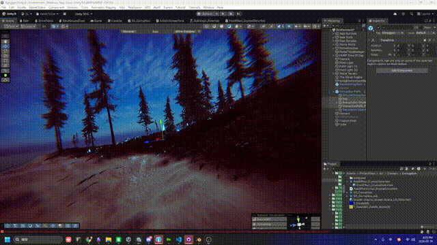Image resolution: width=437 pixels, height=245 pixels.
Task: Select HDRP Time Of Day in Hierarchy
Action: tap(351, 56)
